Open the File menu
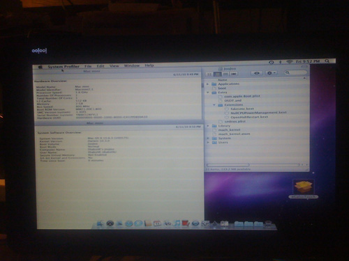Image resolution: width=349 pixels, height=261 pixels. click(88, 66)
